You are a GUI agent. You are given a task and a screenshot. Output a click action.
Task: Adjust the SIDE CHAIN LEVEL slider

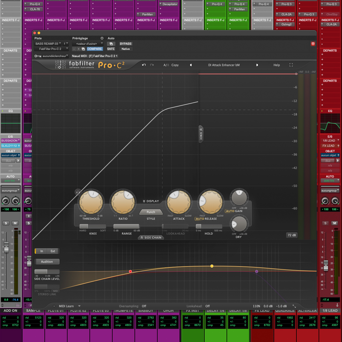47,272
